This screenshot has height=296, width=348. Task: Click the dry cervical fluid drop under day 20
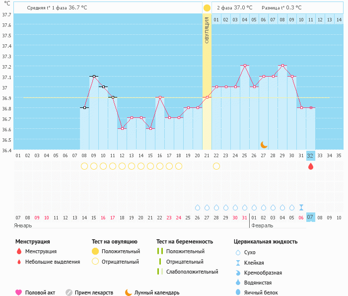point(198,207)
